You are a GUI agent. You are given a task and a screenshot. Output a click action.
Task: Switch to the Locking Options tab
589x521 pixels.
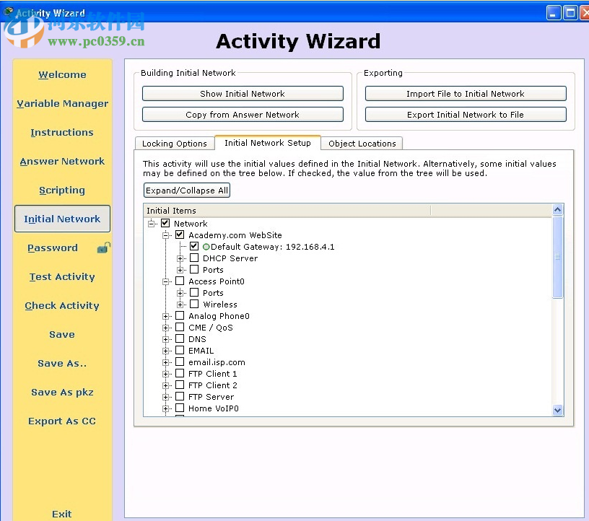pyautogui.click(x=174, y=143)
